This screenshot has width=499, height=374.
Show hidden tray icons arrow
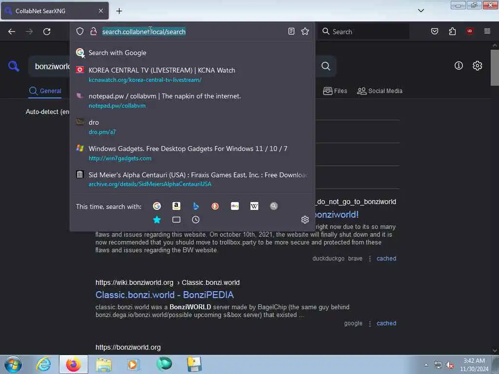click(x=426, y=365)
